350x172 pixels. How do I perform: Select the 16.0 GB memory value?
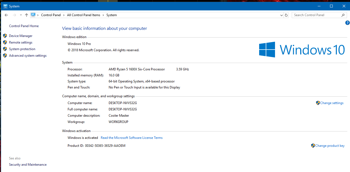click(x=114, y=75)
